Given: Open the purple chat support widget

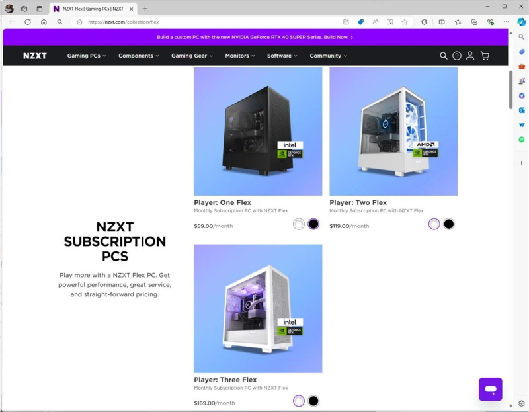Looking at the screenshot, I should [490, 389].
